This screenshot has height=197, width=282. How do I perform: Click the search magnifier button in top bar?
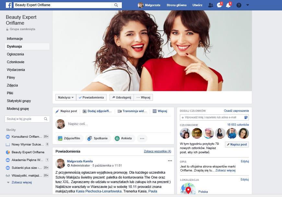point(116,5)
